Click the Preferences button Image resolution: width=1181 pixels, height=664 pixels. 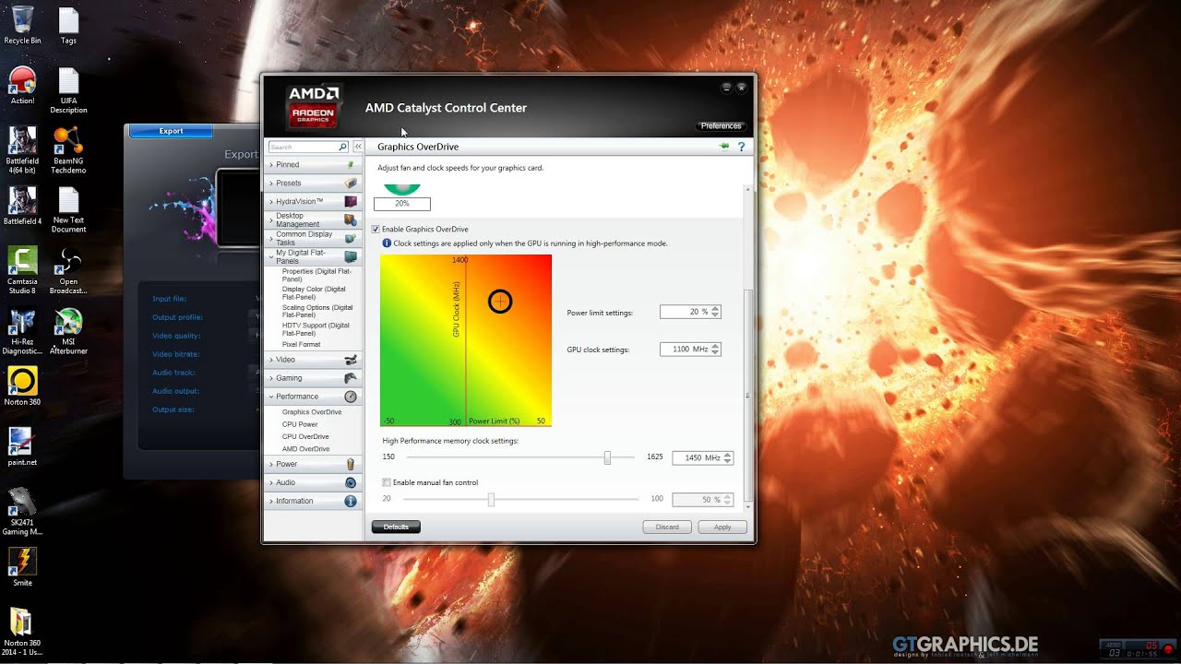pyautogui.click(x=721, y=125)
